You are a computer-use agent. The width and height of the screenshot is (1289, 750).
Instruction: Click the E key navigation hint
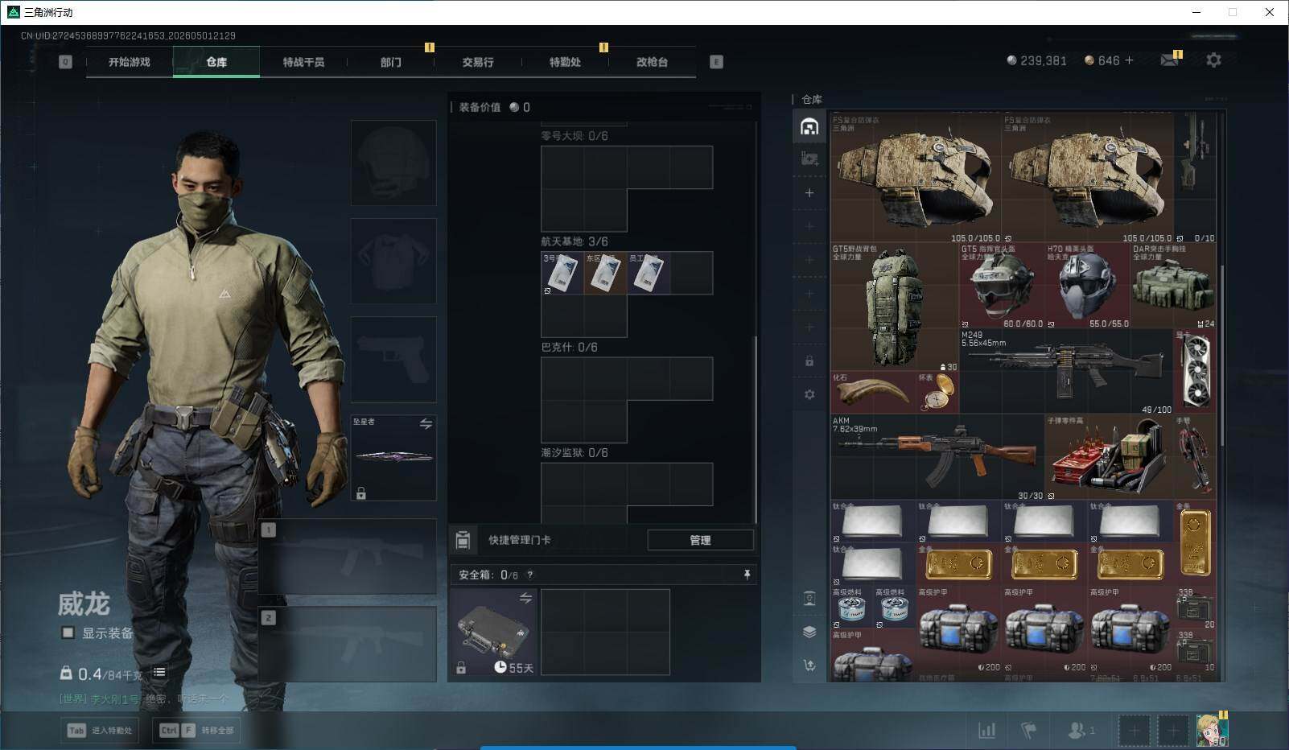point(716,62)
